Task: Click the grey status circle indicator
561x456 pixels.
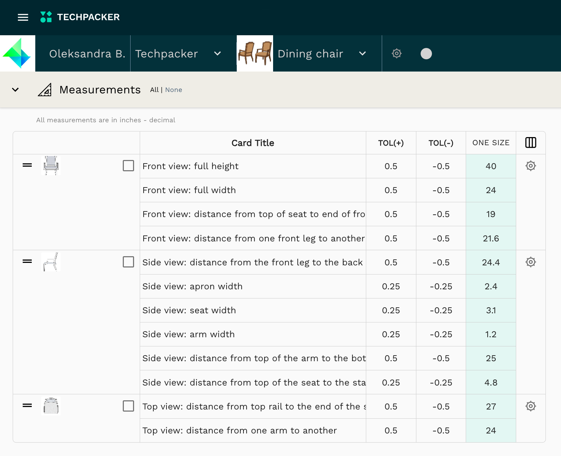Action: coord(426,54)
